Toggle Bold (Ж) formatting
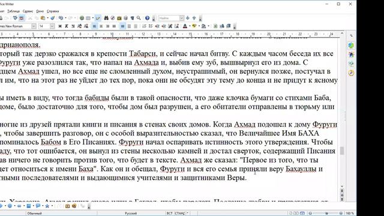Screen dimensions: 384x216 (x=60, y=26)
